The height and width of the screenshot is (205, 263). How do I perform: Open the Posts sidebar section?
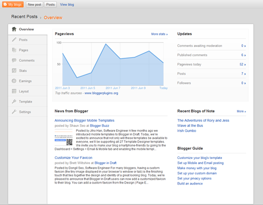[28, 40]
